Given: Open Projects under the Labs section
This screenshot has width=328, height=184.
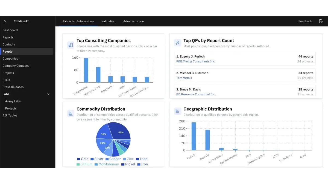Looking at the screenshot, I should tap(27, 108).
